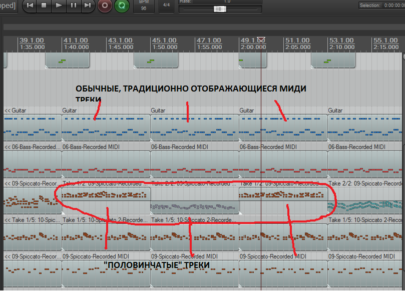Start playback with the Play button
405x307 pixels.
tap(59, 5)
